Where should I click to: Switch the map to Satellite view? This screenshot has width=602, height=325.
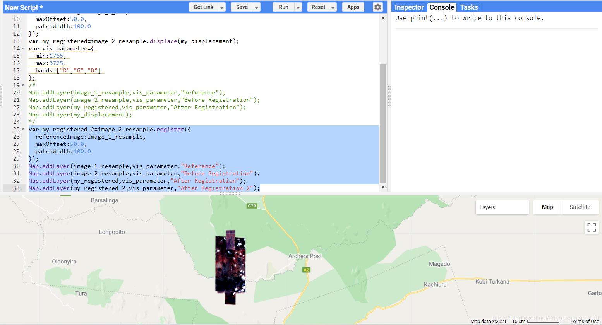580,207
